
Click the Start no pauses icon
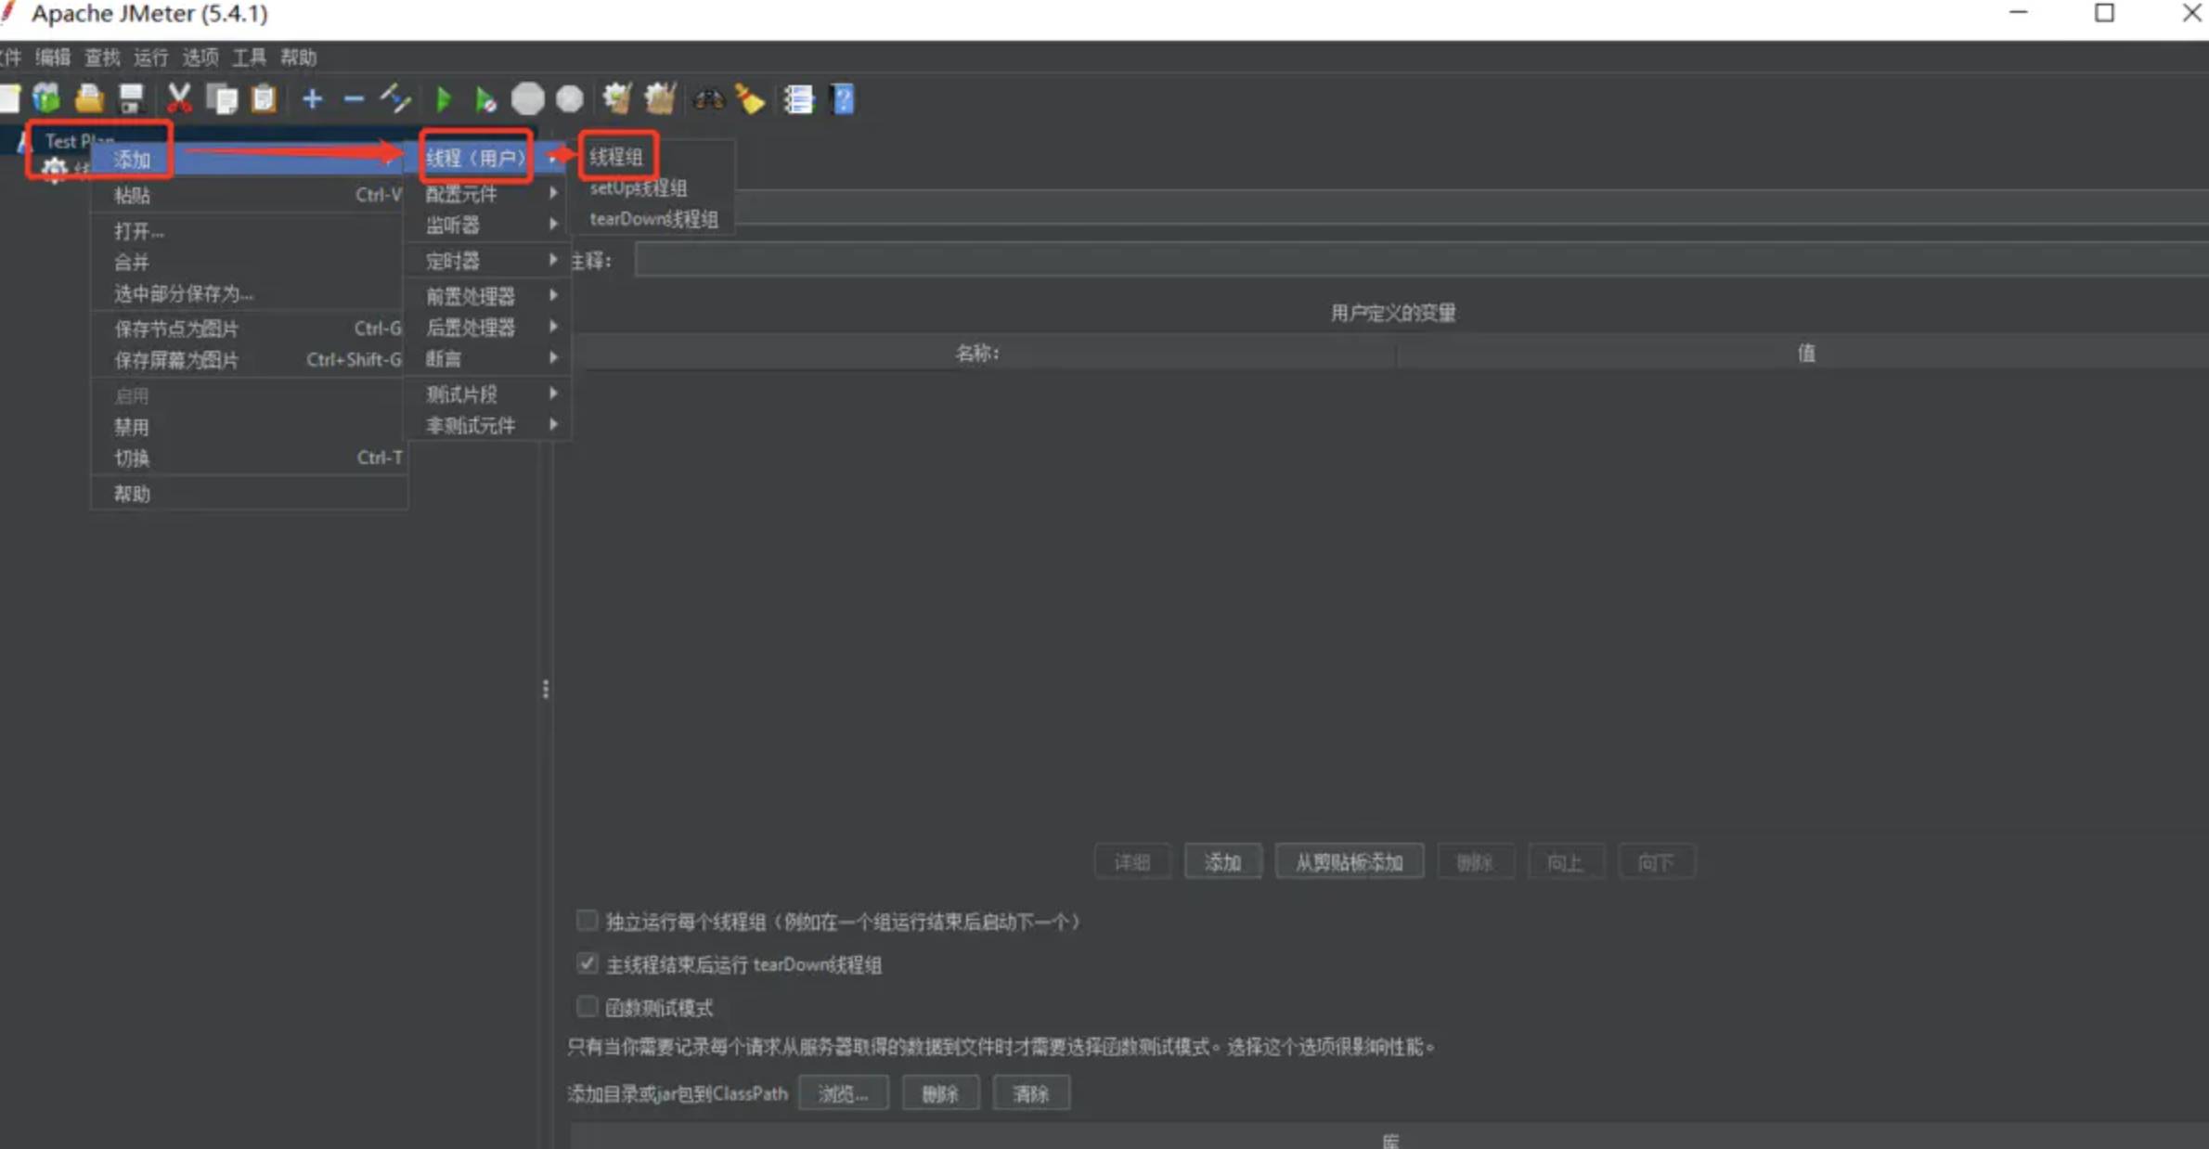484,98
